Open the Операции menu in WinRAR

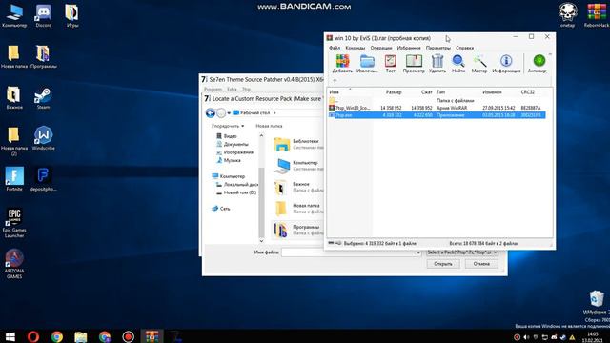click(x=381, y=48)
